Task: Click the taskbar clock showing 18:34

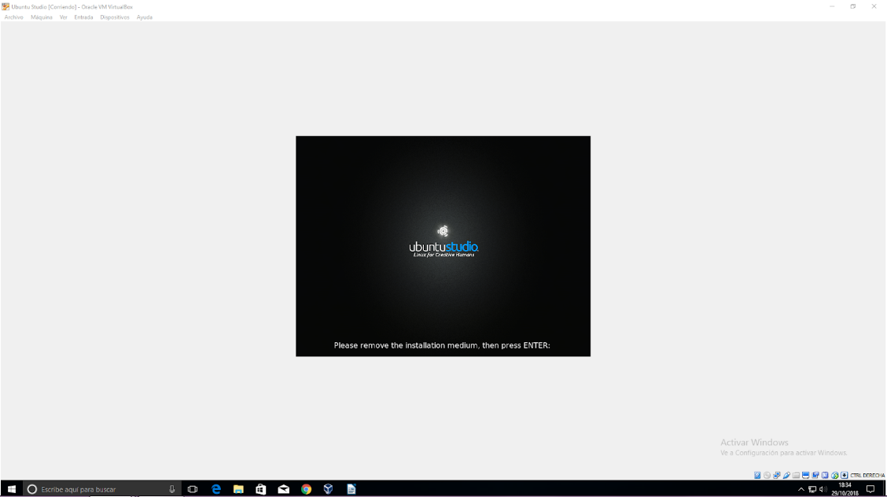Action: [845, 489]
